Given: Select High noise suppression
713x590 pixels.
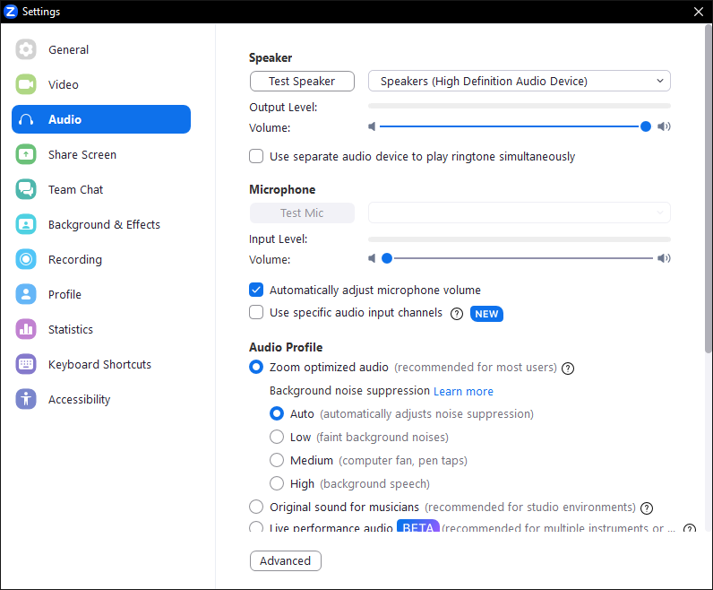Looking at the screenshot, I should (x=277, y=483).
